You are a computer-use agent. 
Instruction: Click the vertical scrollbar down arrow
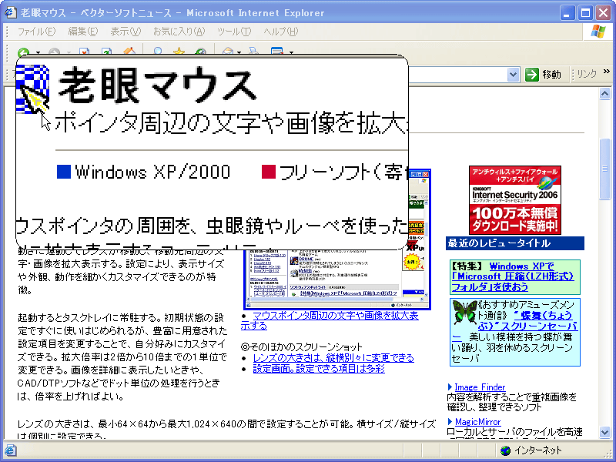pos(604,433)
